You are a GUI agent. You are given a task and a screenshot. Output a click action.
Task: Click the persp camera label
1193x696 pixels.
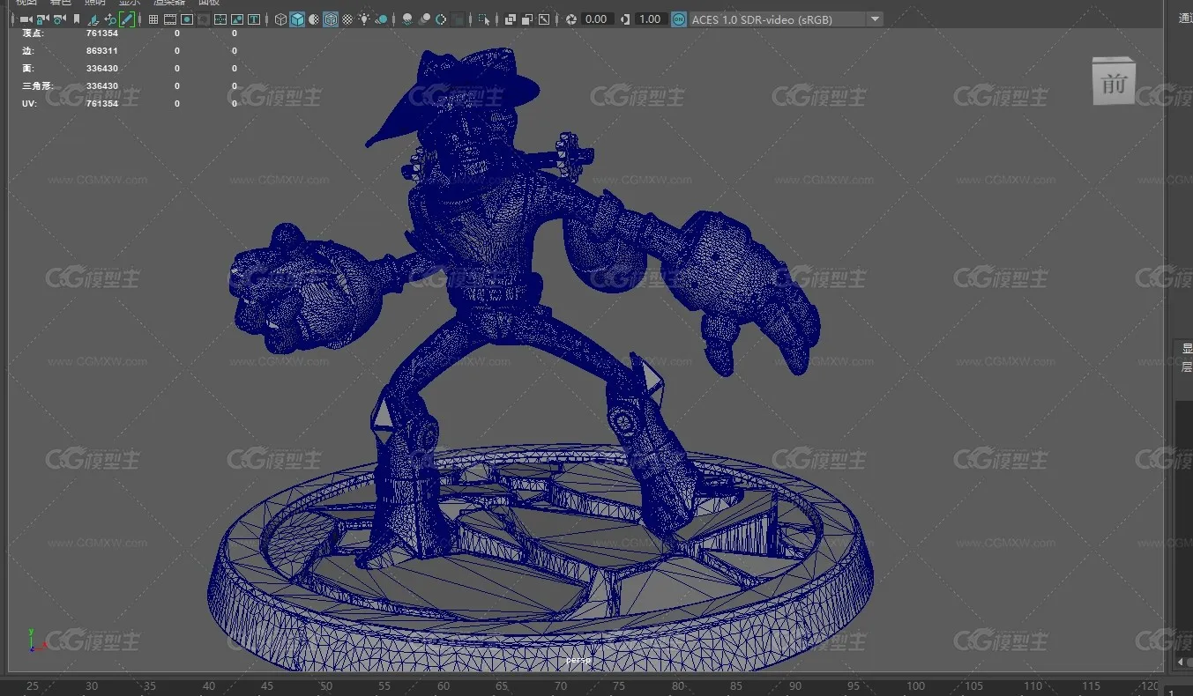coord(579,660)
